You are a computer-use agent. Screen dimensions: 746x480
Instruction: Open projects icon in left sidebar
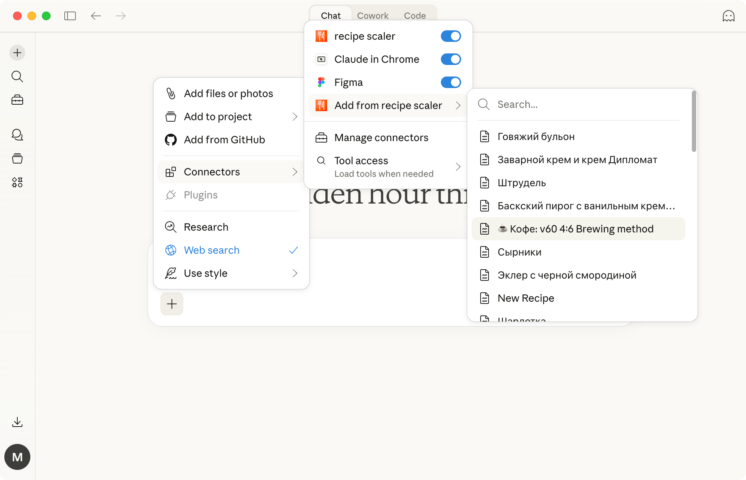click(17, 158)
